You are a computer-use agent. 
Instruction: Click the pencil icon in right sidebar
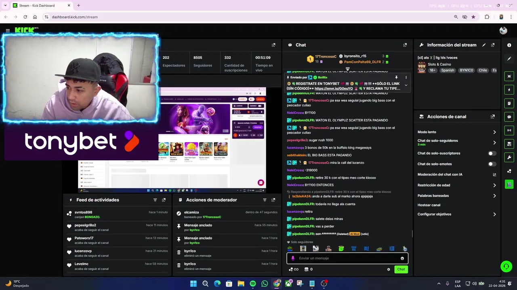509,59
